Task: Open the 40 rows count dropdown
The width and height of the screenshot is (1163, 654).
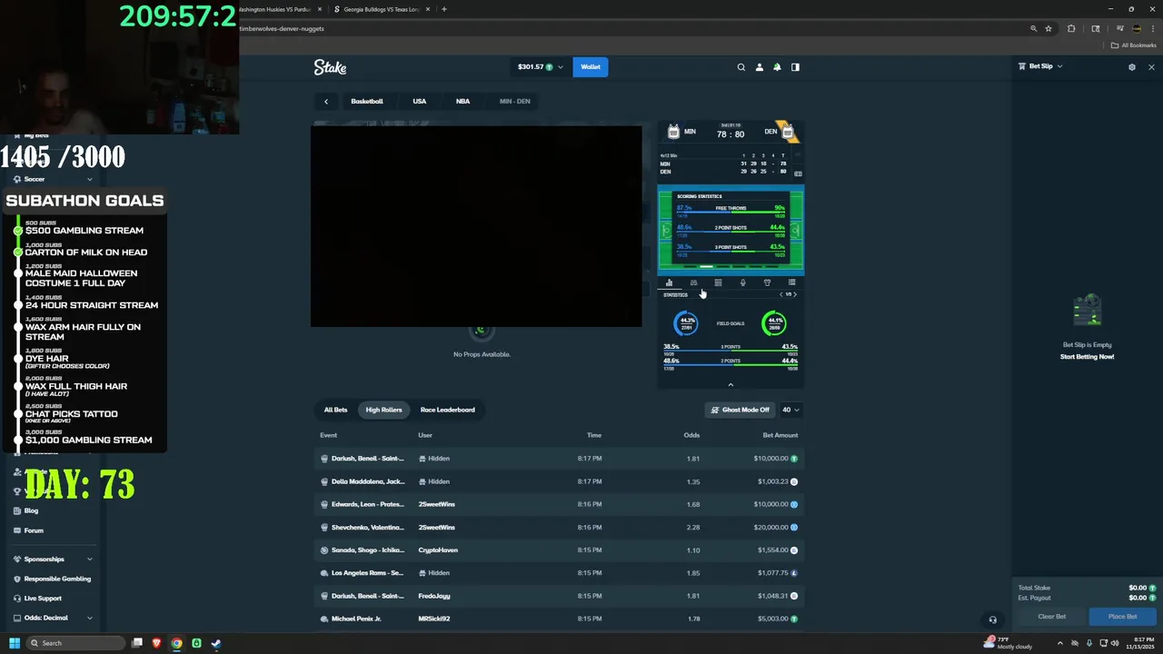Action: tap(790, 410)
